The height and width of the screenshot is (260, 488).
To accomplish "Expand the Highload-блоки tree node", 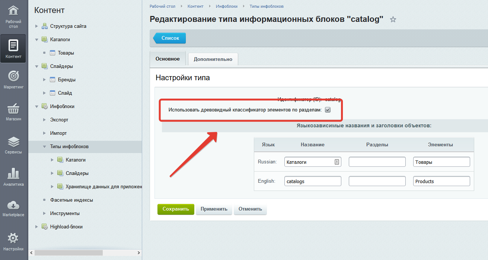I will tap(36, 227).
